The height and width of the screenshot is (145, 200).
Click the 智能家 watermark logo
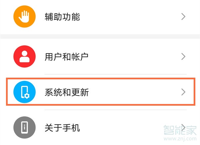tap(180, 130)
